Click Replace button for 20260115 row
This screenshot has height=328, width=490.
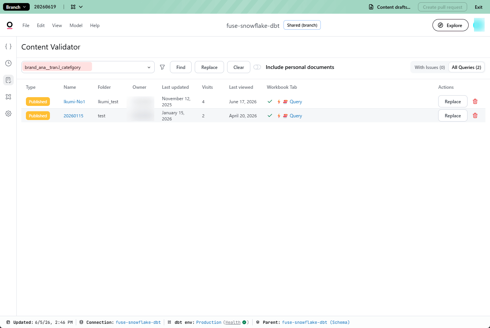pyautogui.click(x=453, y=115)
